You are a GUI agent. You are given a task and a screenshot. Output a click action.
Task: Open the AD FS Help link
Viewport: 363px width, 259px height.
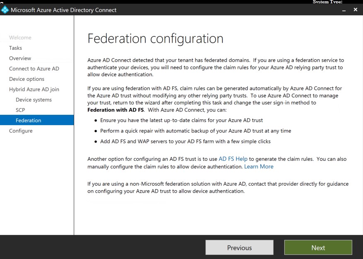pos(233,159)
